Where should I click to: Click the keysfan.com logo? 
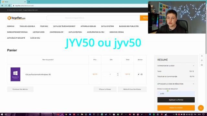point(16,18)
